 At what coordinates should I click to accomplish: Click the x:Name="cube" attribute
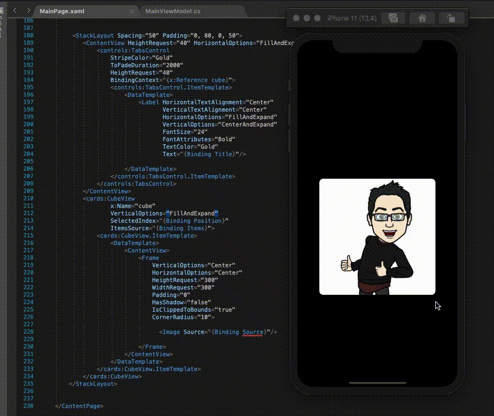(x=133, y=206)
